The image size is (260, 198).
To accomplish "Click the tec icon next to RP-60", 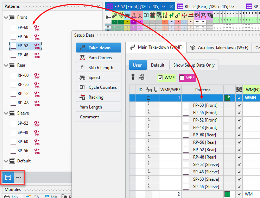I will coord(37,75).
